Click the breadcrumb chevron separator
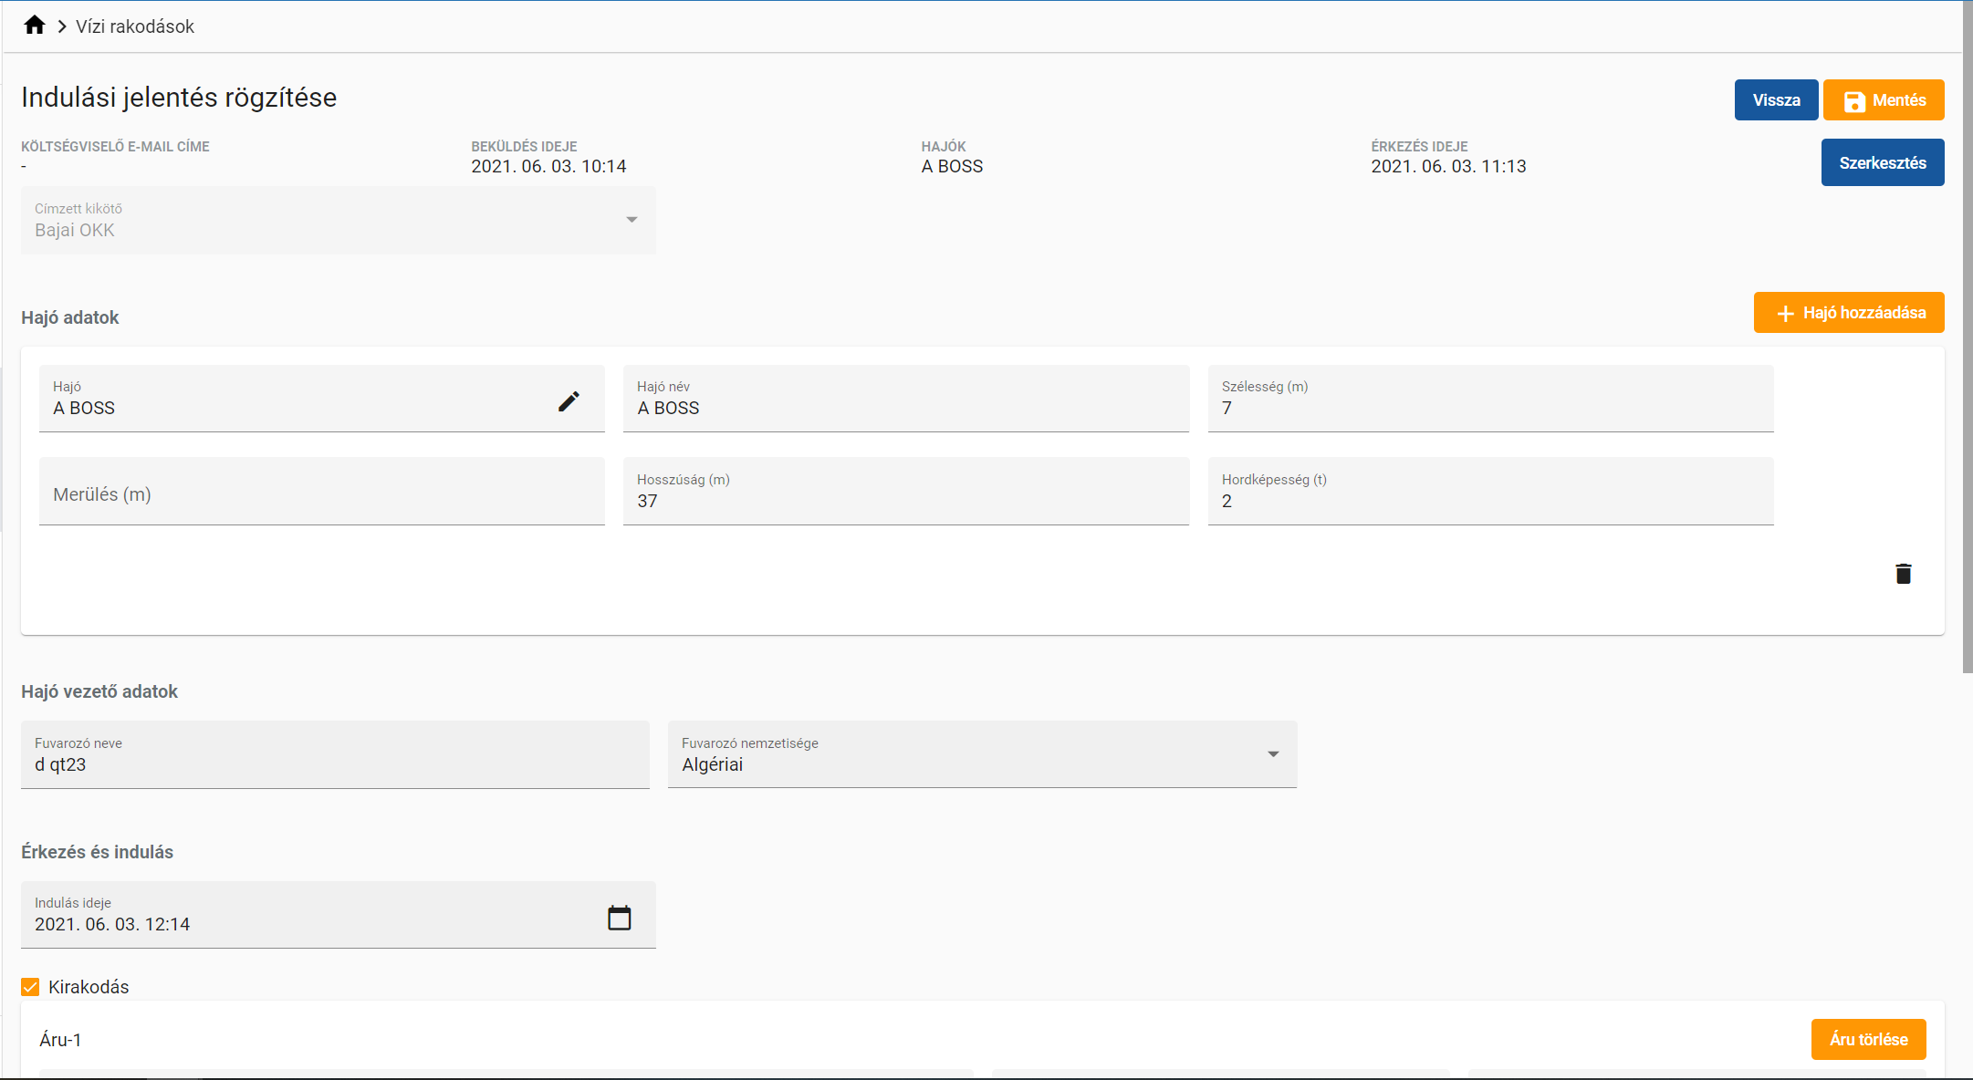The image size is (1973, 1080). pos(62,26)
